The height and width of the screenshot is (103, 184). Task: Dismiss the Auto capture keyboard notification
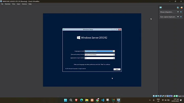click(x=181, y=17)
